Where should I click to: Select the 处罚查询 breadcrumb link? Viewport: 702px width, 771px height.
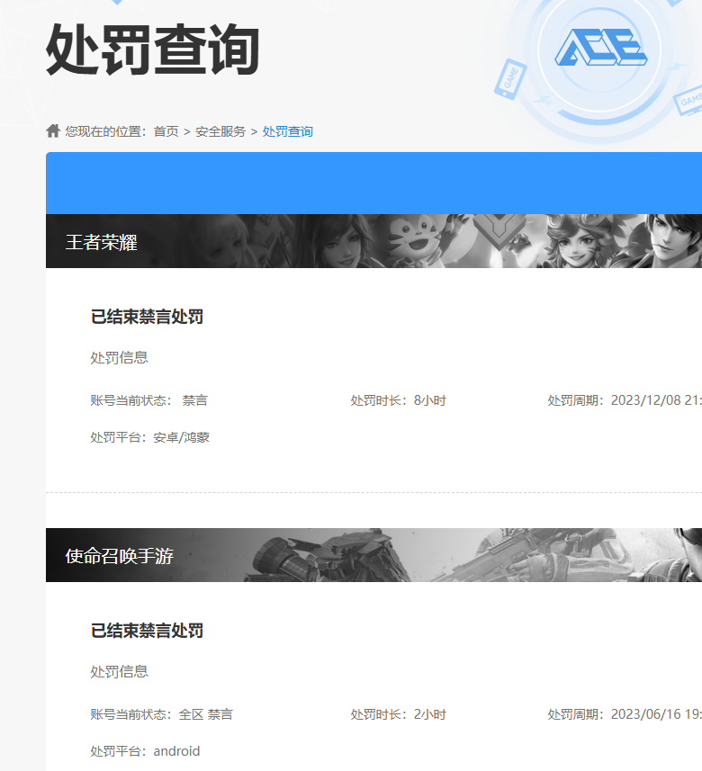288,131
